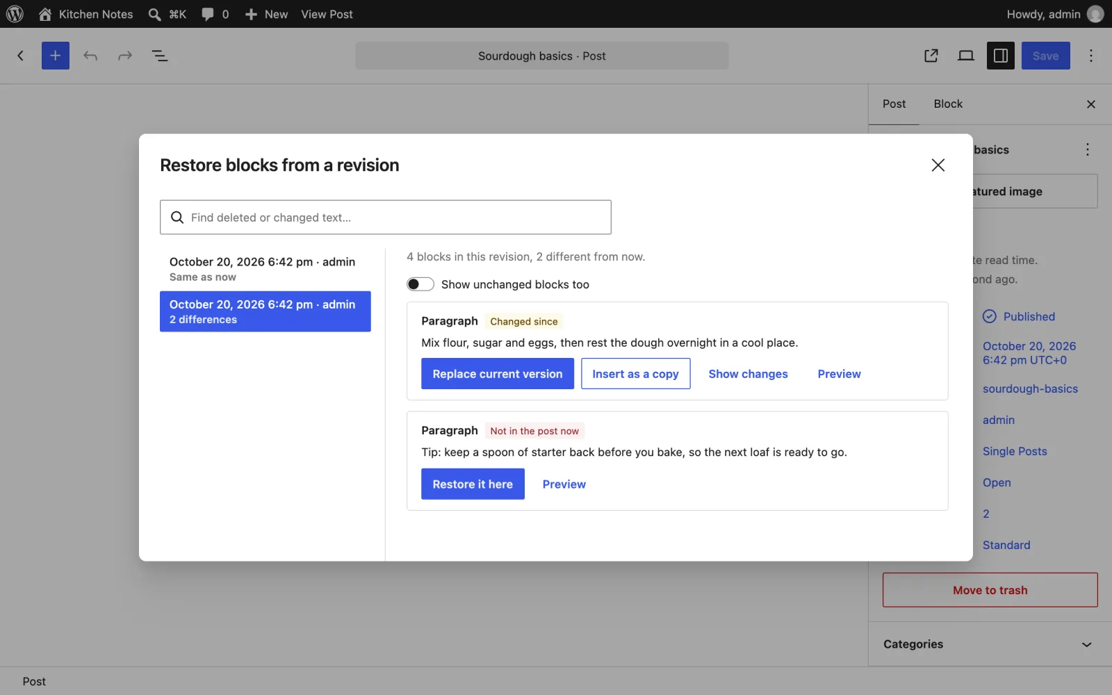This screenshot has width=1112, height=695.
Task: Click the Save button
Action: (1046, 56)
